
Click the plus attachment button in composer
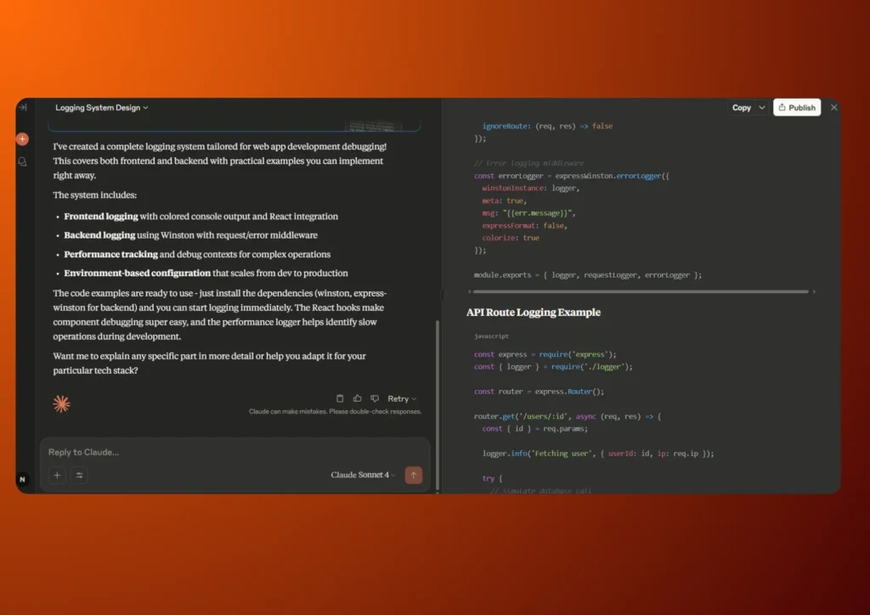(57, 476)
